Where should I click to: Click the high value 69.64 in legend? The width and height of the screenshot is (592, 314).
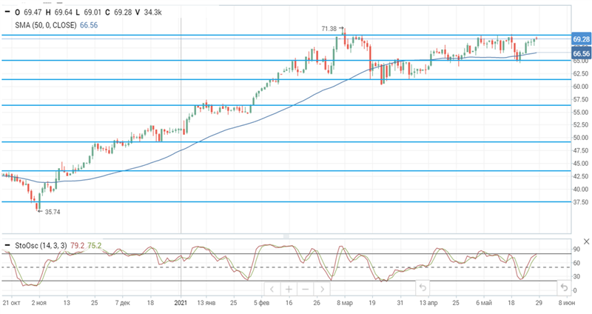(x=63, y=13)
